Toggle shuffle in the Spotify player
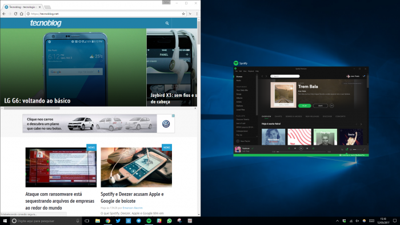The width and height of the screenshot is (400, 225). [x=289, y=148]
